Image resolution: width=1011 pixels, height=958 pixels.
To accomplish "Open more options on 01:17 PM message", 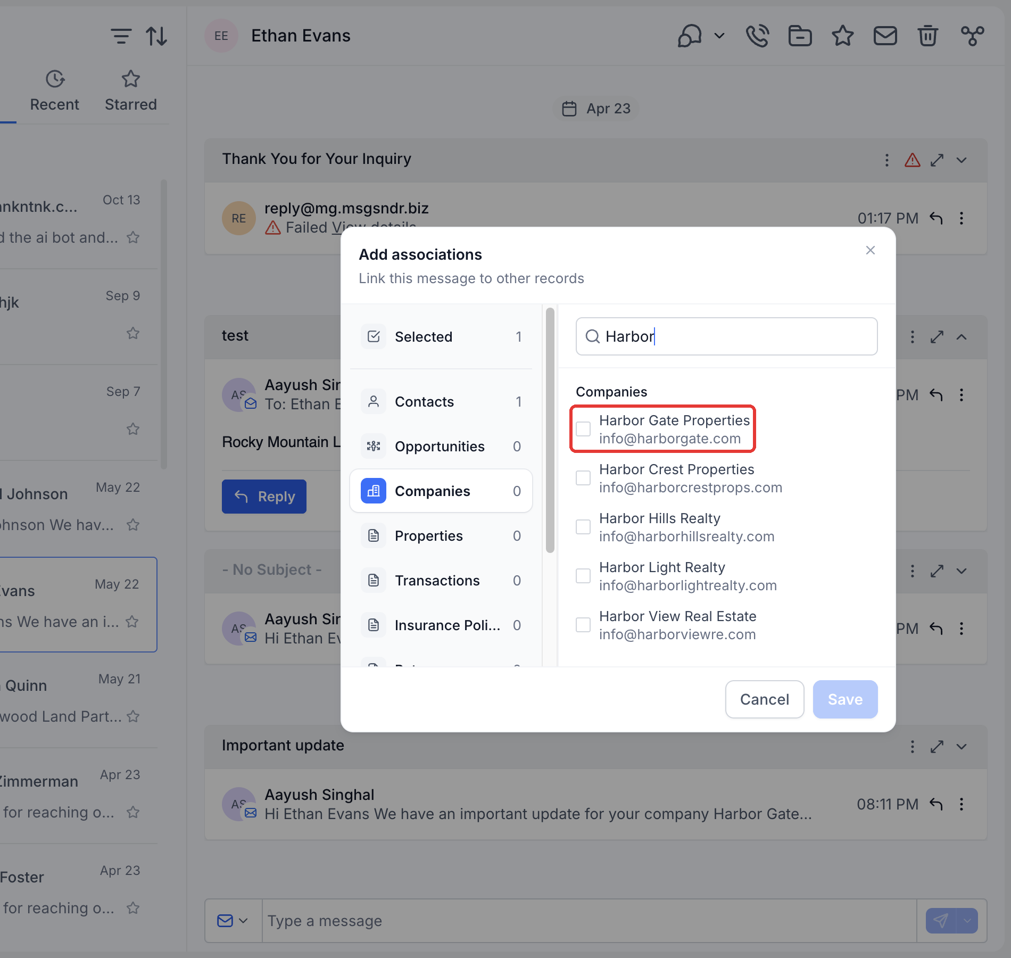I will tap(962, 218).
